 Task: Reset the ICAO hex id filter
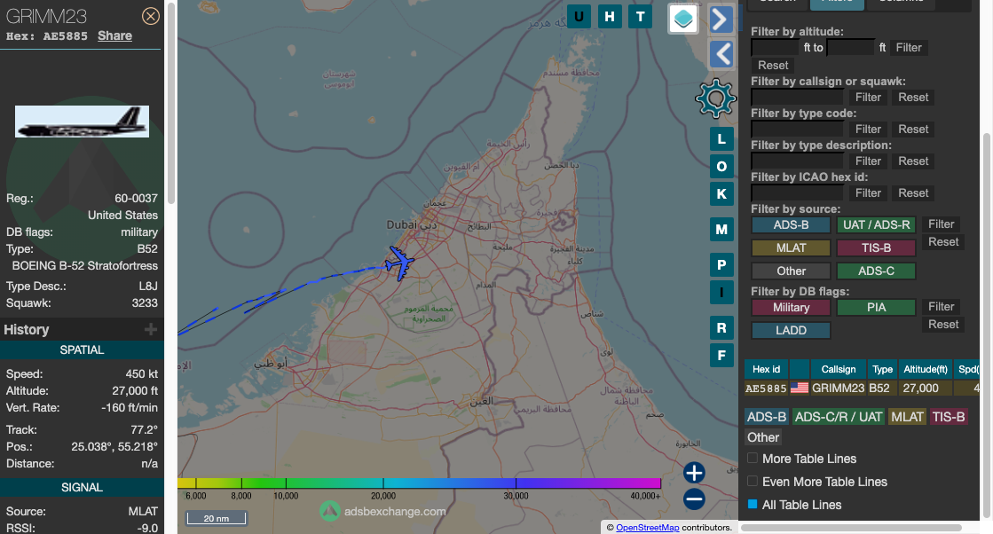pyautogui.click(x=913, y=193)
